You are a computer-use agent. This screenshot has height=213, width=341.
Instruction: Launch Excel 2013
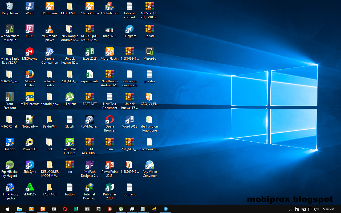coord(90,52)
